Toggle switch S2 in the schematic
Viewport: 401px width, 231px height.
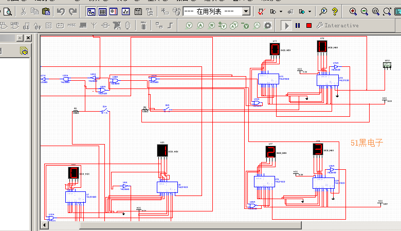click(167, 109)
